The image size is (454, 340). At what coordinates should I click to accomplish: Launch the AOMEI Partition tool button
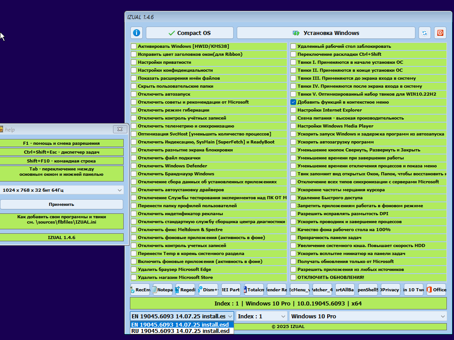231,290
